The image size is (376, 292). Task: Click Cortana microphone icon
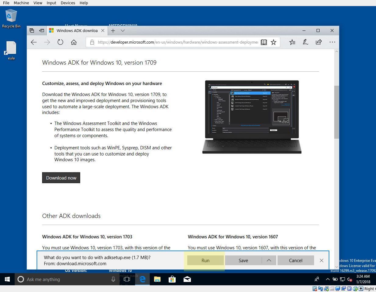113,279
